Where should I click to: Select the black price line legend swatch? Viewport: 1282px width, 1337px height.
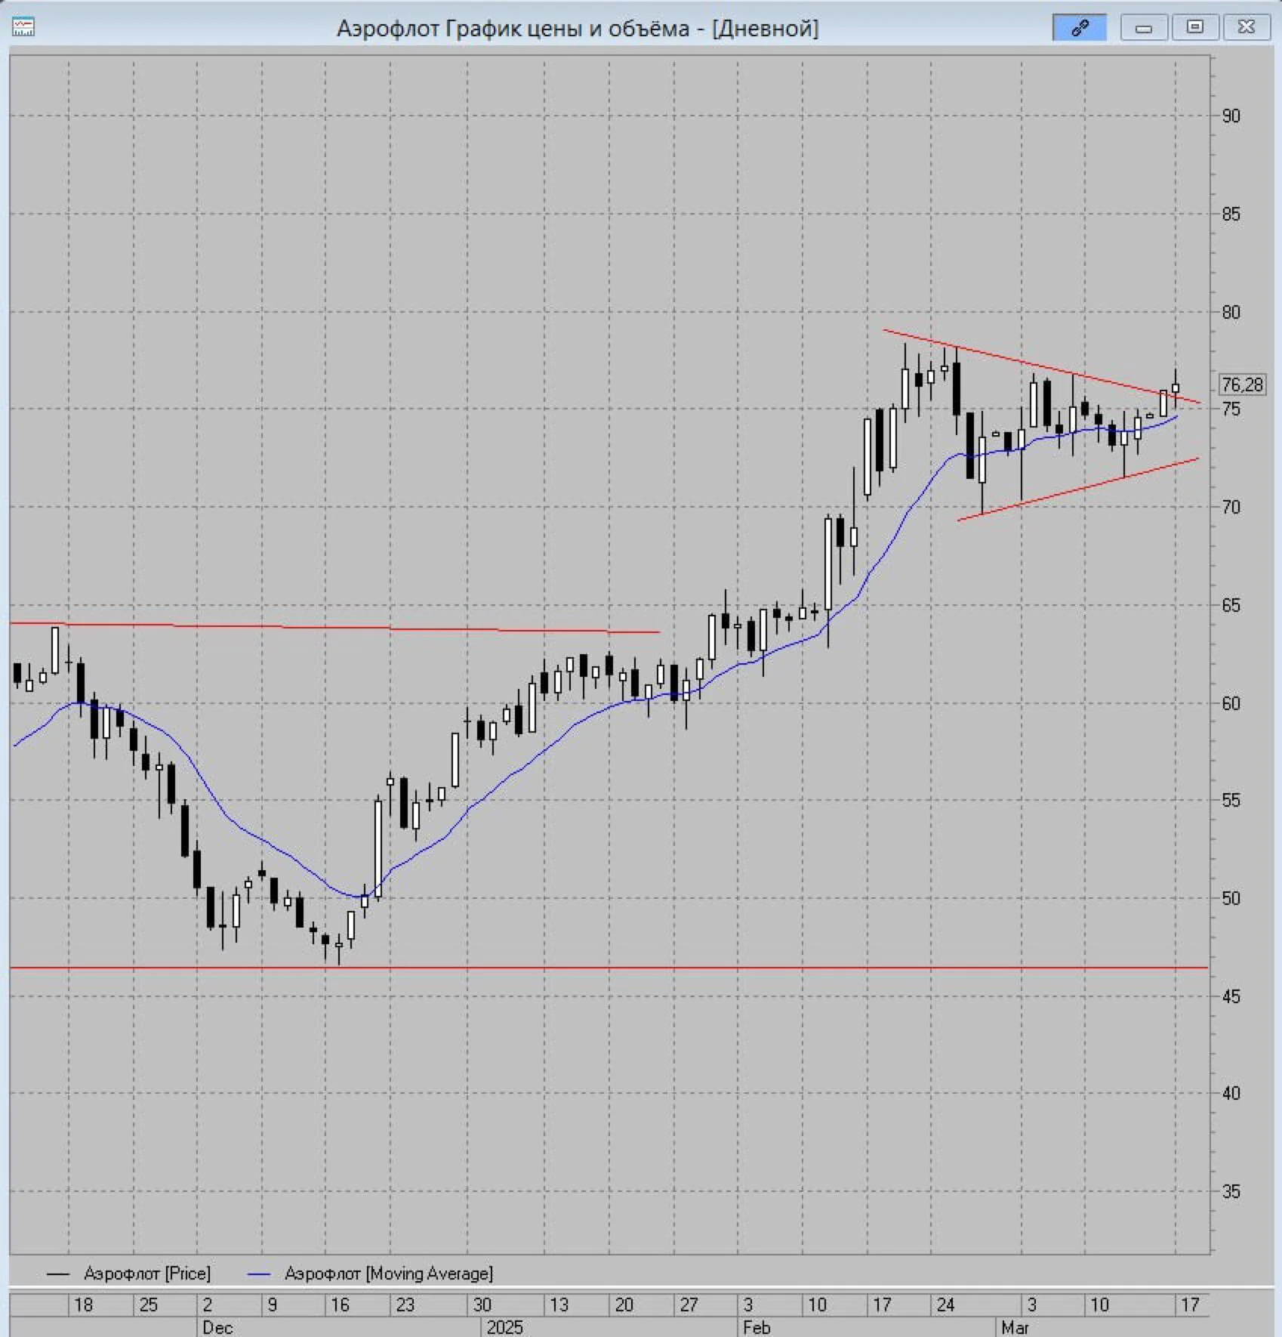(x=58, y=1274)
